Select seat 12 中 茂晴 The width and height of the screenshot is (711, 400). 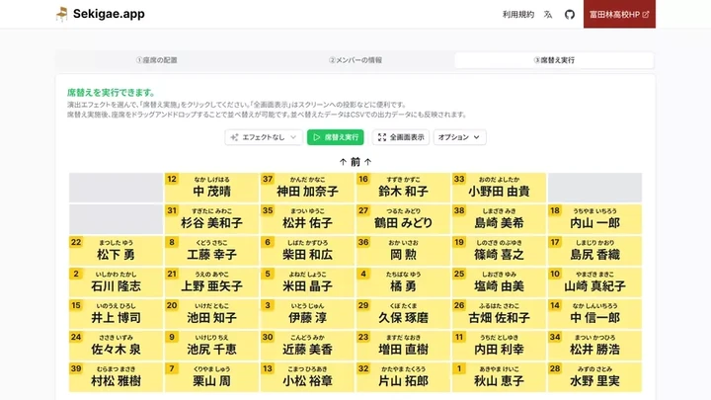211,188
